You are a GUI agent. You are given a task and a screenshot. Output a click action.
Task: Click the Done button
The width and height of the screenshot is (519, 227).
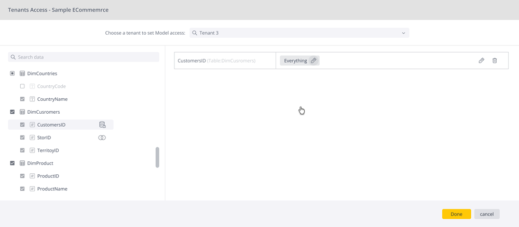click(x=456, y=214)
